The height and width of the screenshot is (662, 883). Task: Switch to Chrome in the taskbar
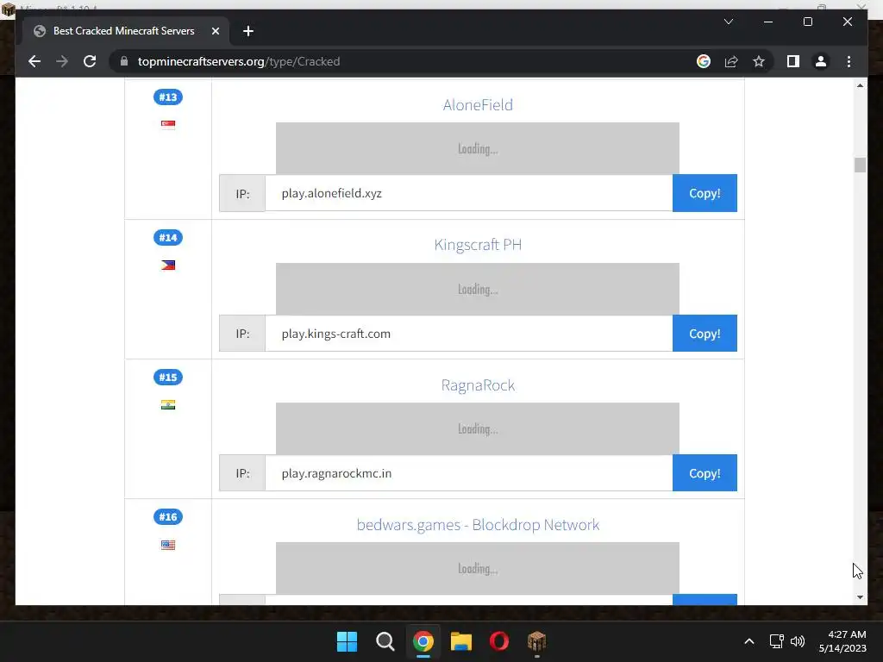click(423, 641)
